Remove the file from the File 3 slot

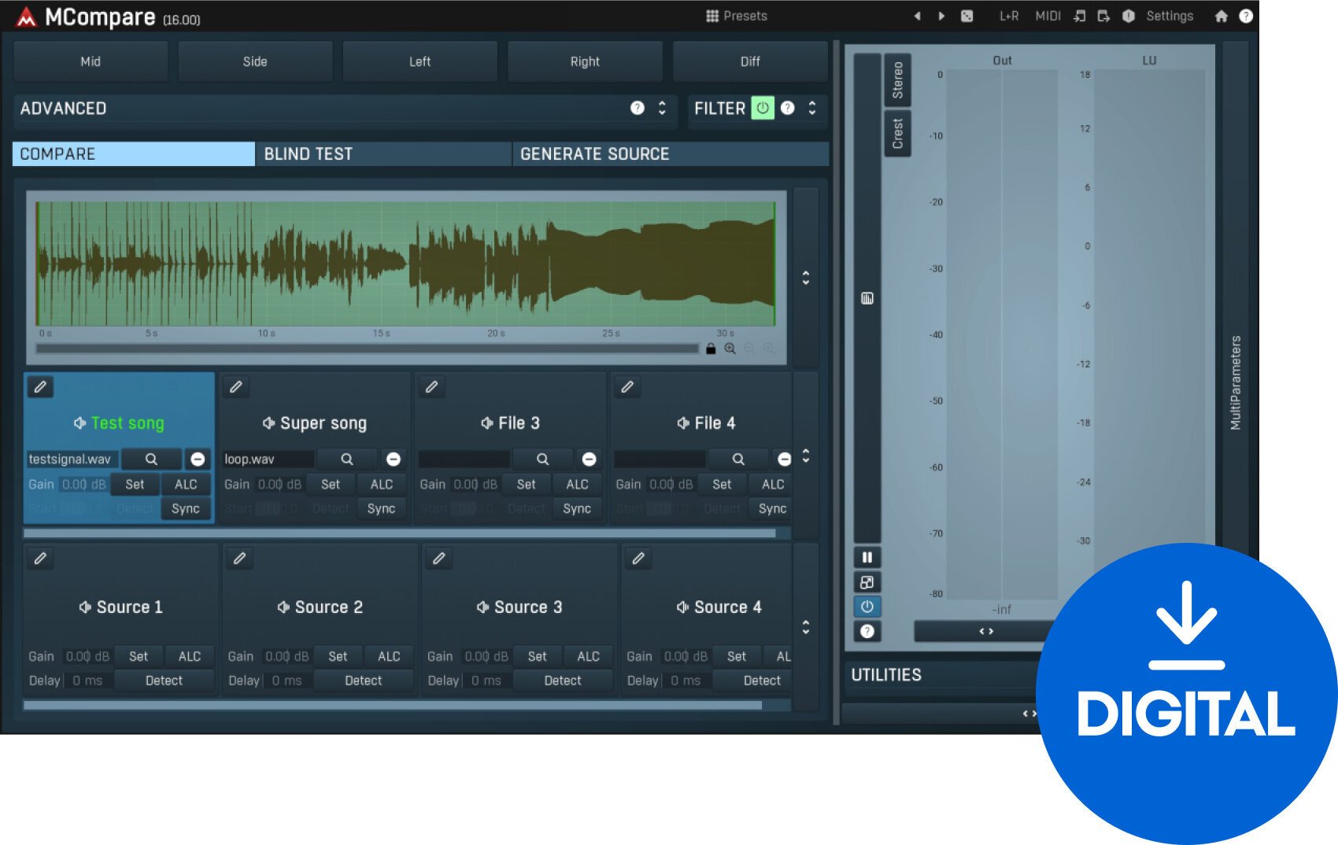[589, 459]
